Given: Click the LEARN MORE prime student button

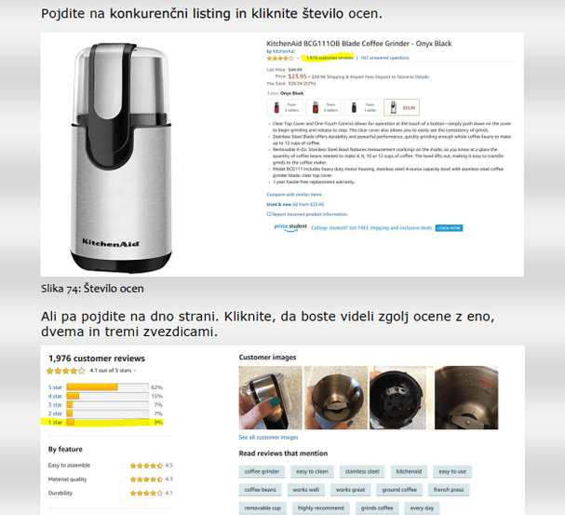Looking at the screenshot, I should [449, 228].
